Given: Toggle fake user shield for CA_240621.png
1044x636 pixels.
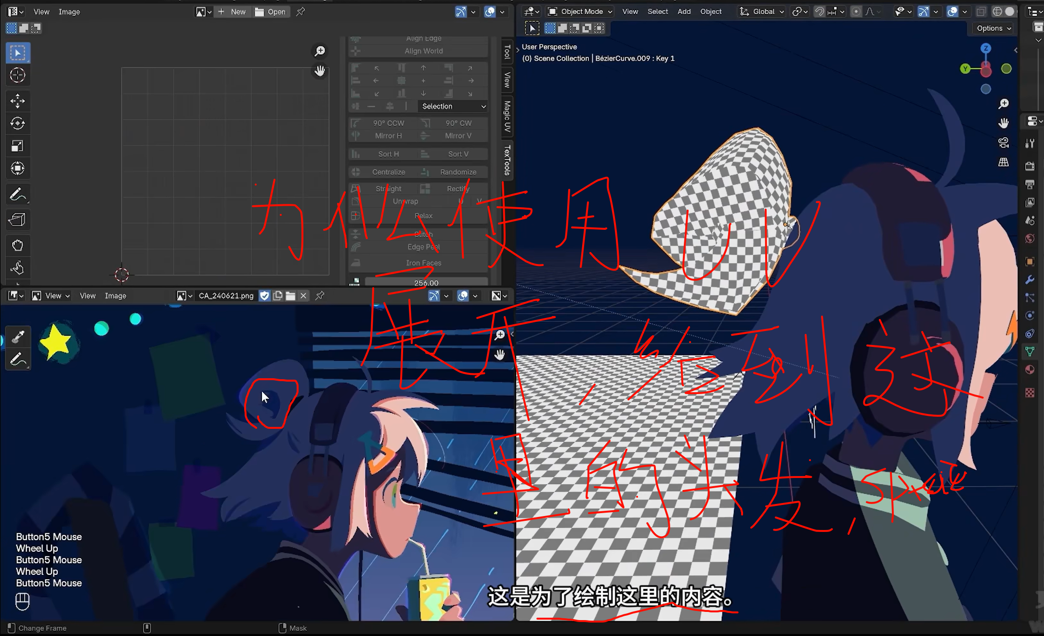Looking at the screenshot, I should coord(264,296).
